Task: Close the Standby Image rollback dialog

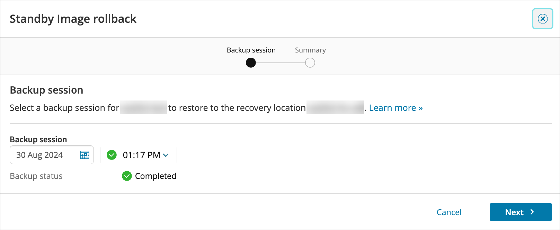Action: click(542, 19)
